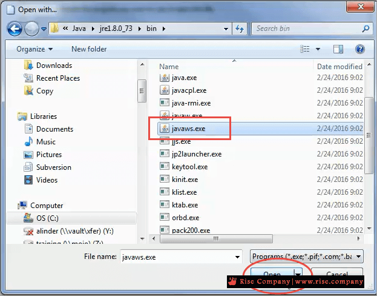Open the recent locations dropdown arrow
Screen dimensions: 377x296
pos(44,29)
